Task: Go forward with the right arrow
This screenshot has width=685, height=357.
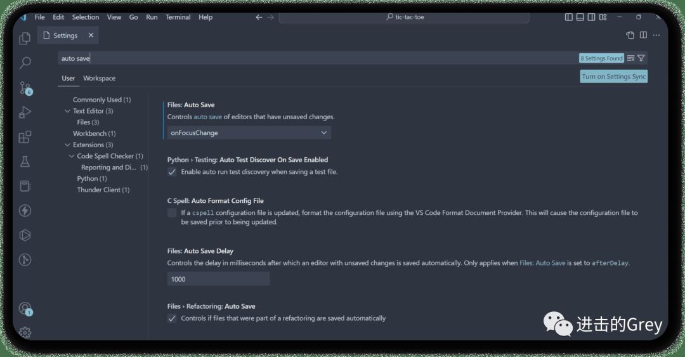Action: point(270,17)
